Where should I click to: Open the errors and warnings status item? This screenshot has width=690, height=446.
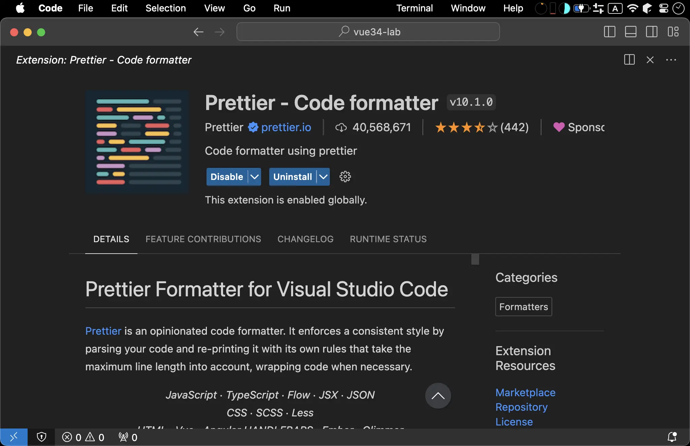tap(83, 437)
